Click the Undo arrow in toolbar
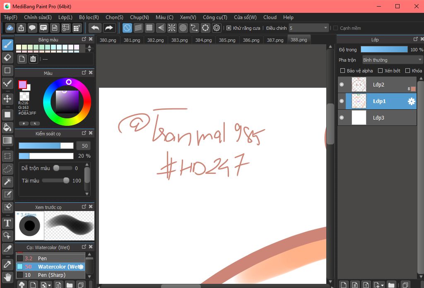Viewport: 424px width, 288px height. click(95, 28)
